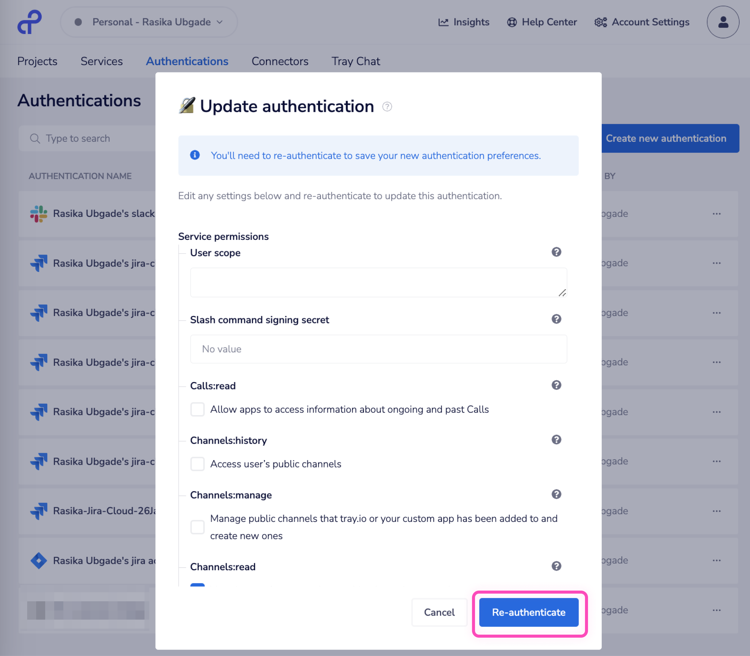This screenshot has height=656, width=750.
Task: Open the Help Center
Action: click(x=541, y=22)
